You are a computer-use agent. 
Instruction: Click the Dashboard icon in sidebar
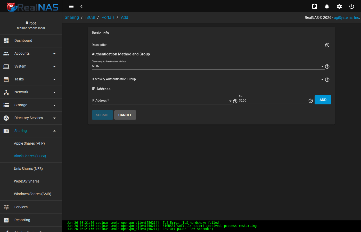pyautogui.click(x=6, y=41)
